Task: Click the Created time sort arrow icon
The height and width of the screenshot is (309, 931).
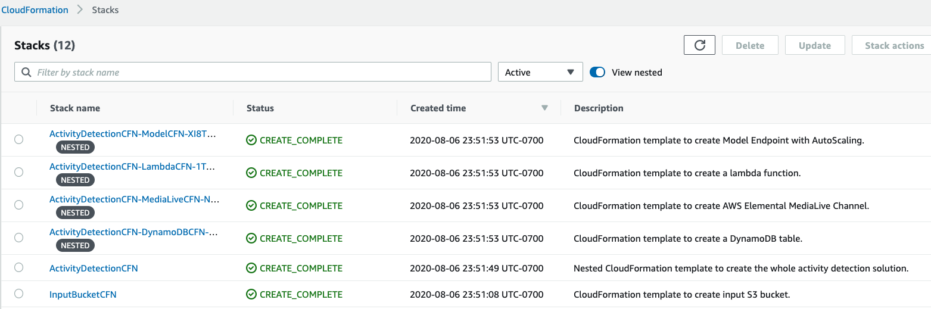Action: [x=544, y=108]
